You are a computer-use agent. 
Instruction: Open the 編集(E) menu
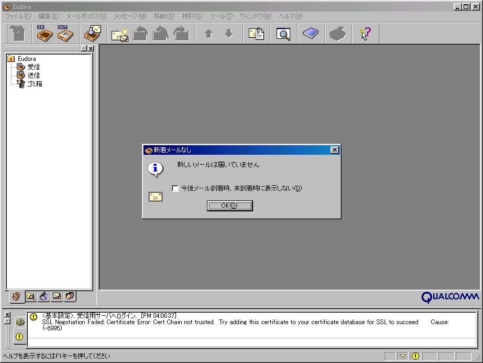48,16
